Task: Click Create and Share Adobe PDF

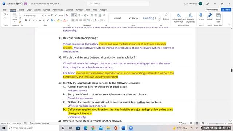Action: pyautogui.click(x=179, y=18)
